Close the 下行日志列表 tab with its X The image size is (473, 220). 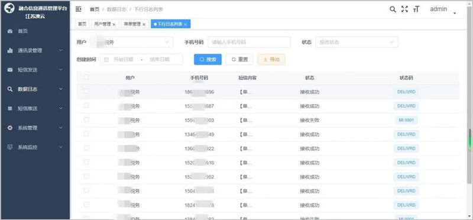pyautogui.click(x=186, y=24)
